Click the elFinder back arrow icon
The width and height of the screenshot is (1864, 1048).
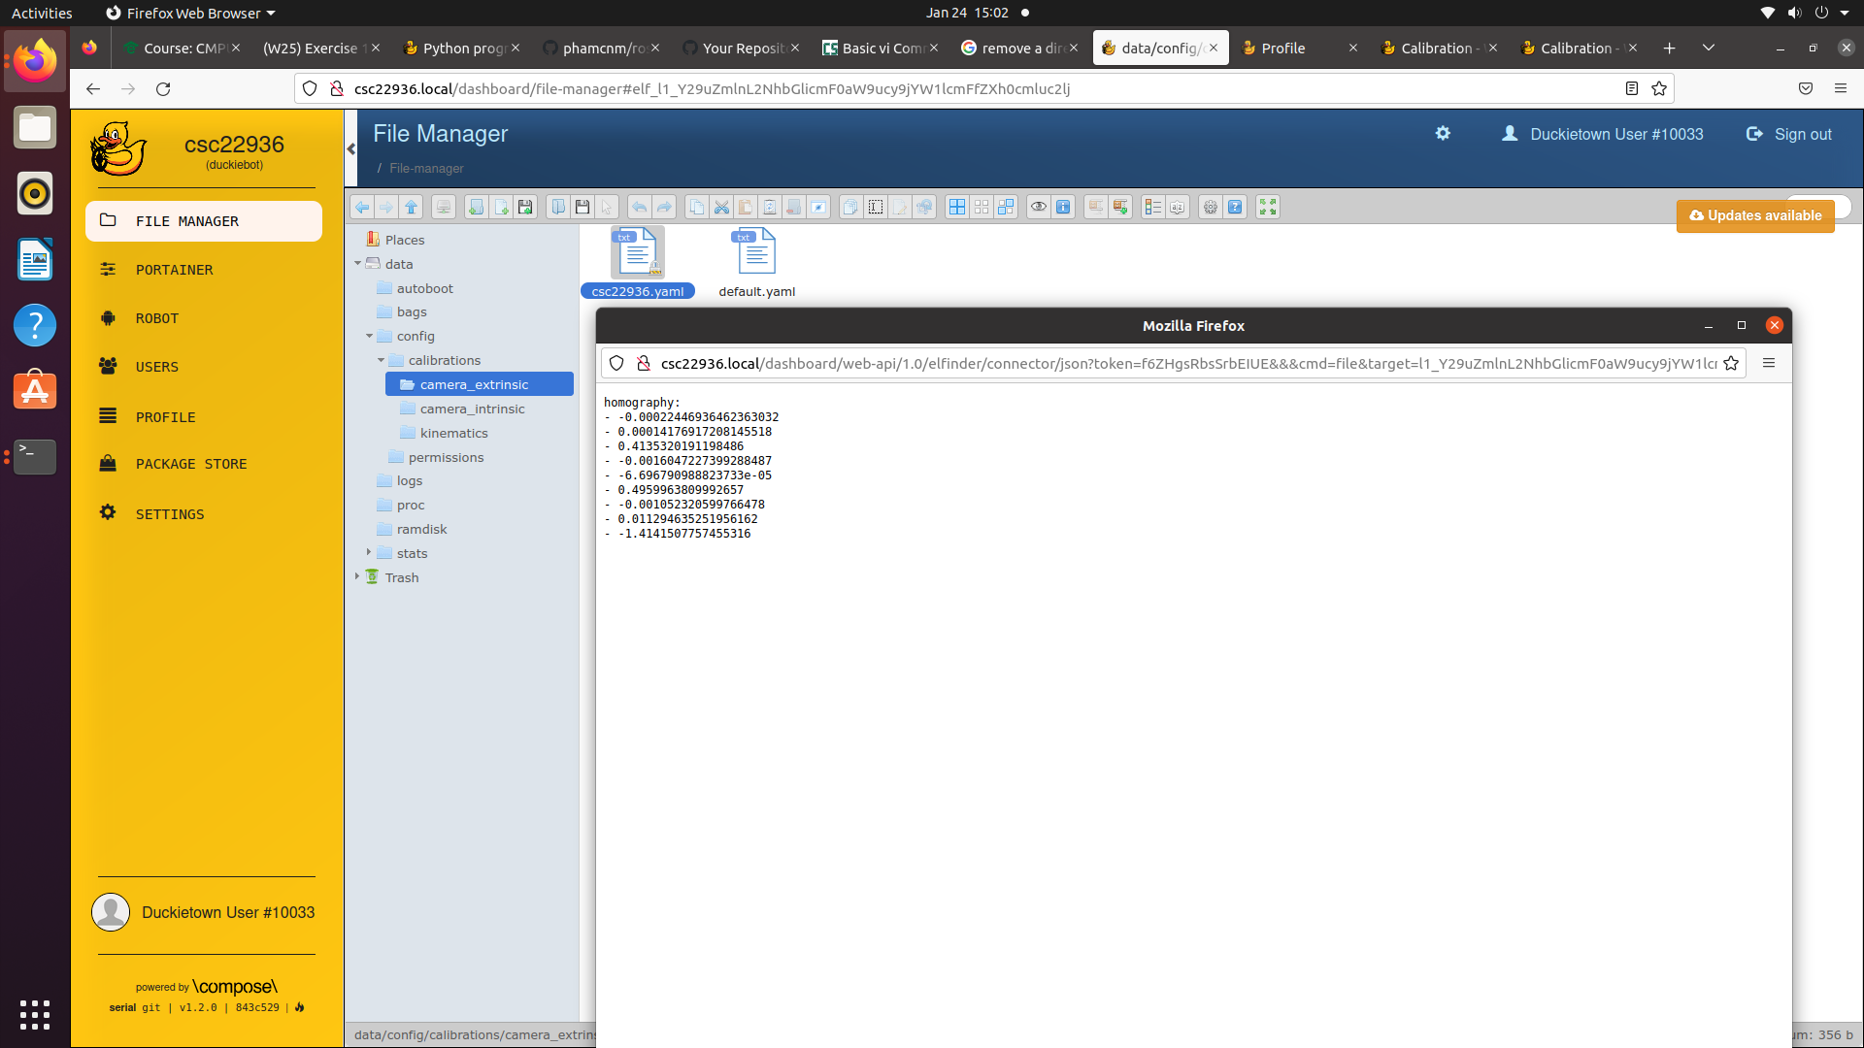click(x=362, y=207)
